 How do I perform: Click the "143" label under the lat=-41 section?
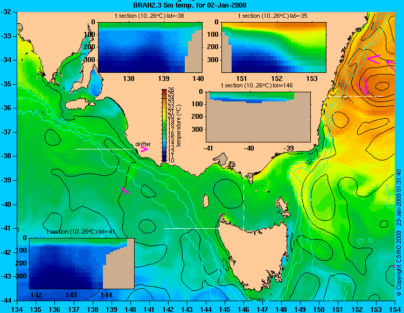[71, 295]
